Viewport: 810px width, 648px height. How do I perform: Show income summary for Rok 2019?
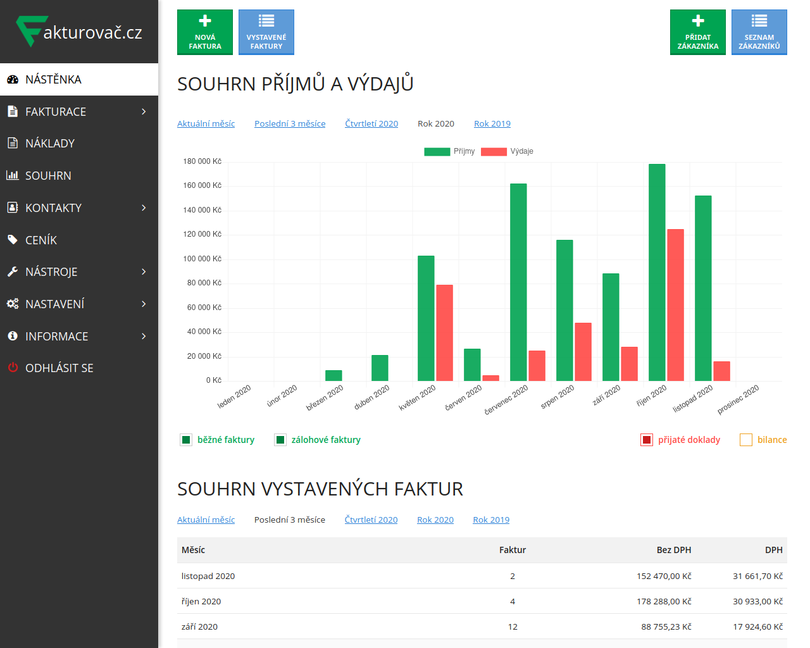492,123
